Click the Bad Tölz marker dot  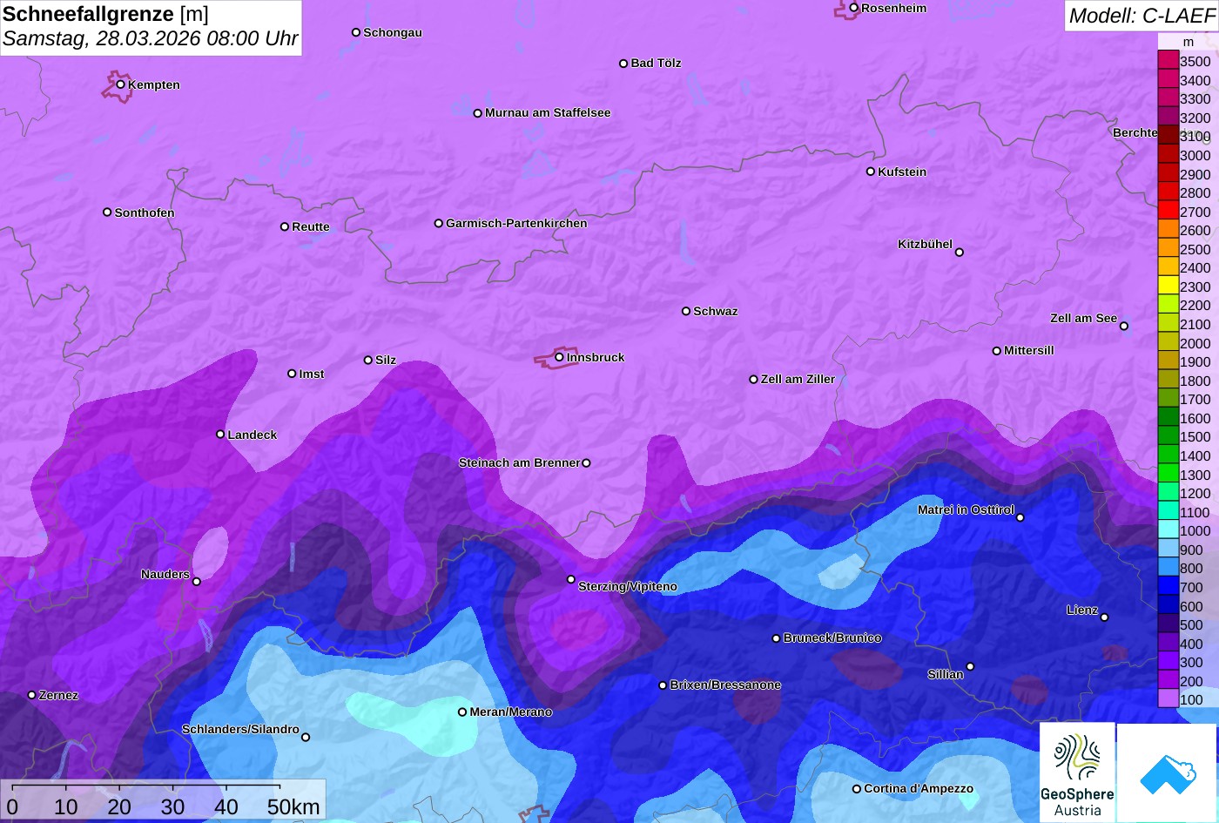[x=623, y=64]
